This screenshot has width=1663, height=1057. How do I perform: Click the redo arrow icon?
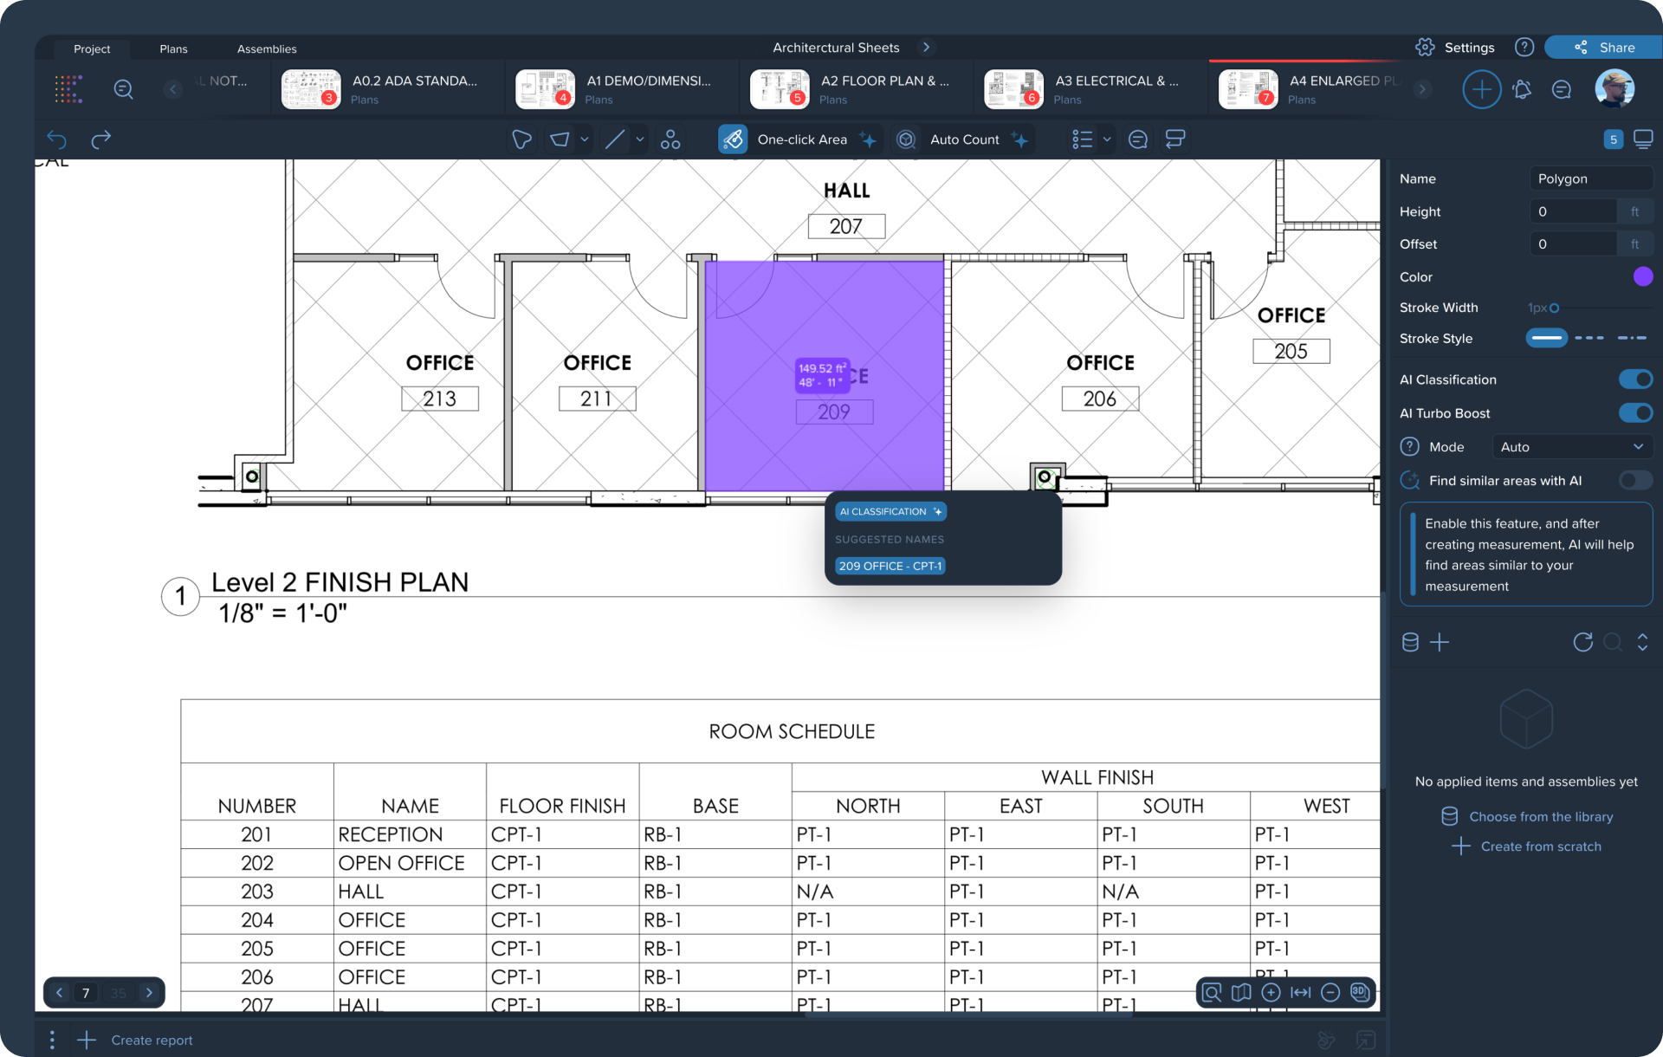101,139
